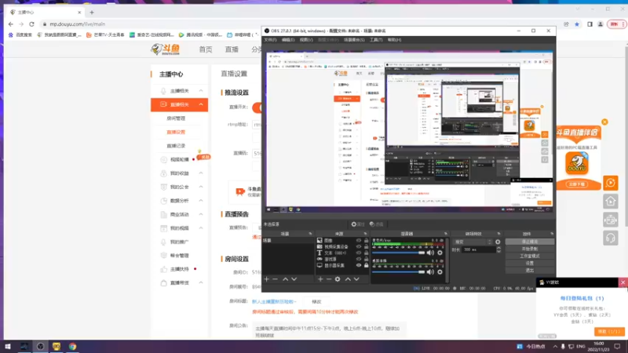This screenshot has width=628, height=353.
Task: Adjust the desktop audio volume slider
Action: point(398,272)
